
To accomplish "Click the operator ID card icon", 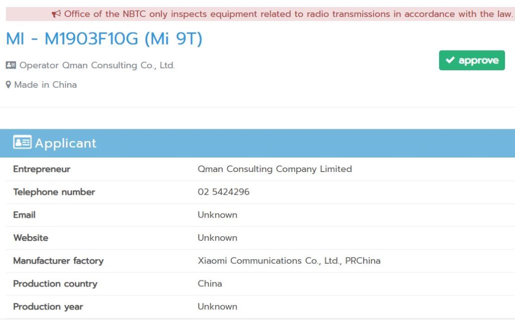I will [x=11, y=65].
